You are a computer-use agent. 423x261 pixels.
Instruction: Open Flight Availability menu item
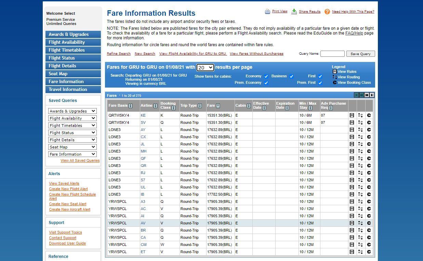pos(73,42)
